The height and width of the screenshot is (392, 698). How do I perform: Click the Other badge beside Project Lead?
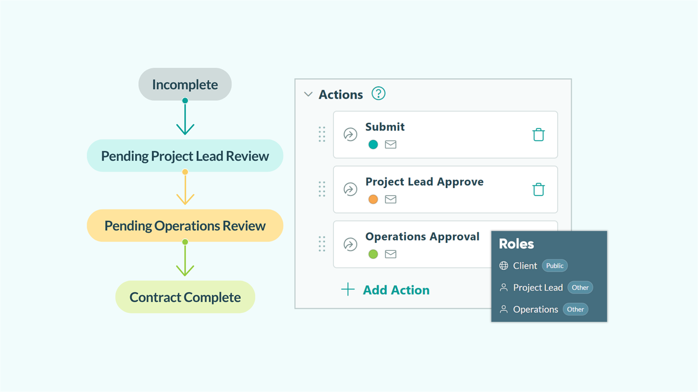[580, 287]
